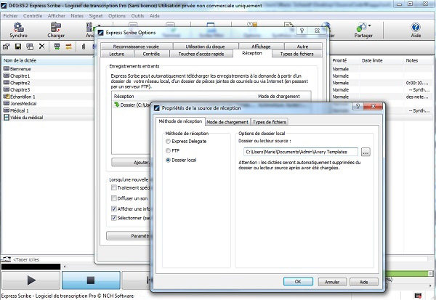
Task: Click the Paramètres button in Options
Action: point(129,236)
